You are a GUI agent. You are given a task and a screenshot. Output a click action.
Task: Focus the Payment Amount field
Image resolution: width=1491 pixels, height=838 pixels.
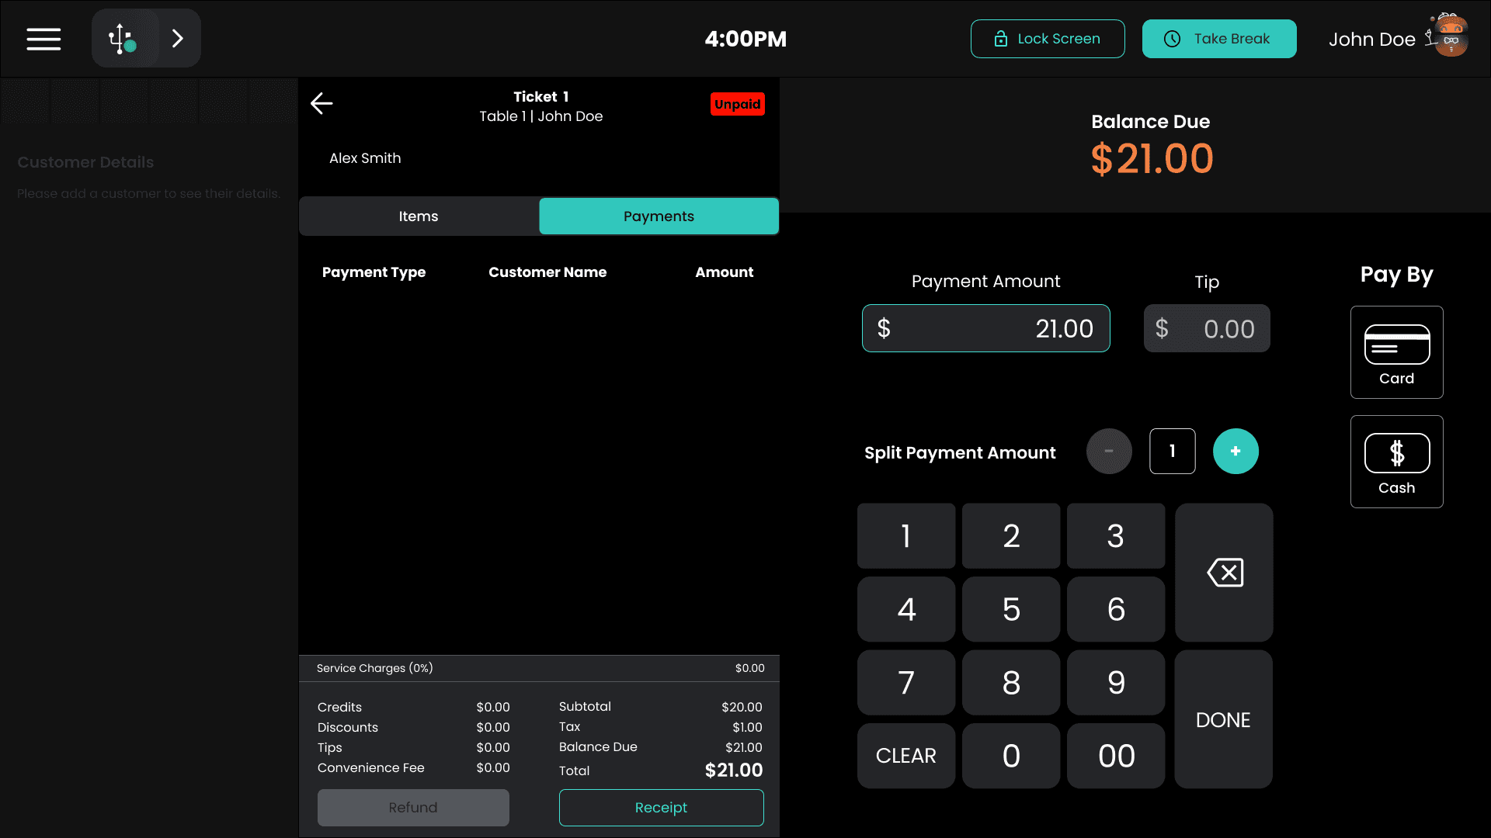[985, 329]
